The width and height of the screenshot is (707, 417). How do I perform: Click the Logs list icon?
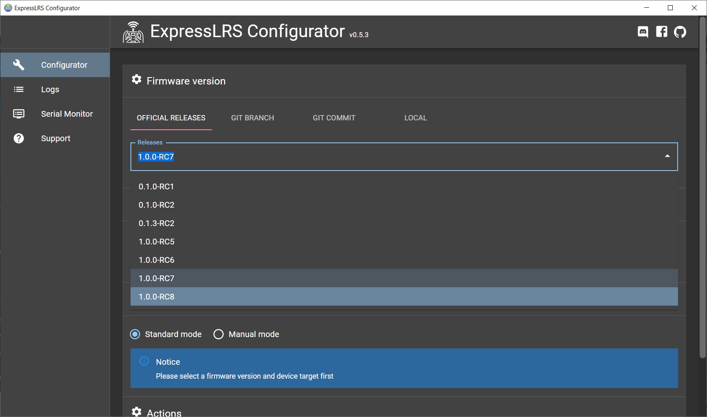tap(19, 89)
